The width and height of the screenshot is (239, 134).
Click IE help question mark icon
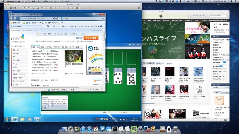click(101, 26)
